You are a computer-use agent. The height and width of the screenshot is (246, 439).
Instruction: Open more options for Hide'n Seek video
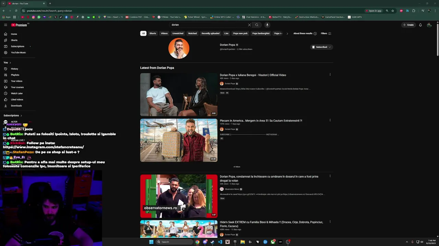pos(330,222)
